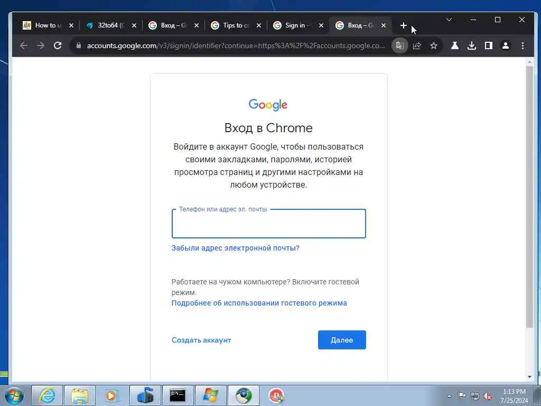Close the active 'Вход – G' tab

384,25
